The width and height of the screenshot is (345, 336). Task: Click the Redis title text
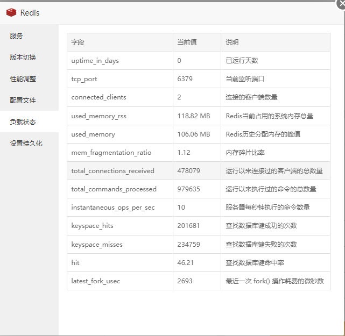30,13
